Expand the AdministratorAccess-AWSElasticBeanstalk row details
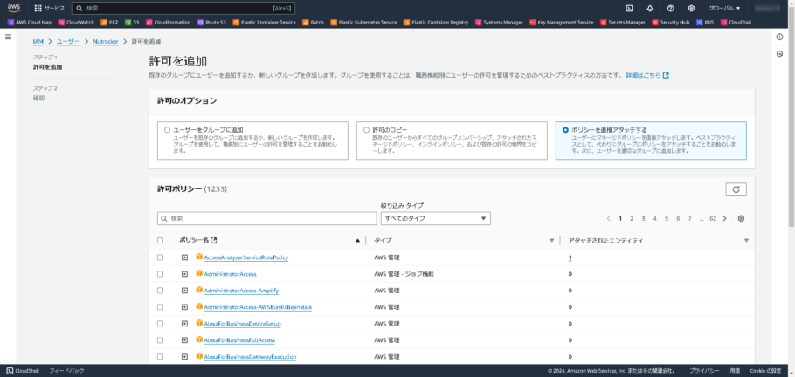795x377 pixels. [184, 307]
